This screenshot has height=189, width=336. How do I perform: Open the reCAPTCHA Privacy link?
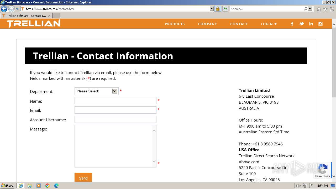(x=318, y=176)
